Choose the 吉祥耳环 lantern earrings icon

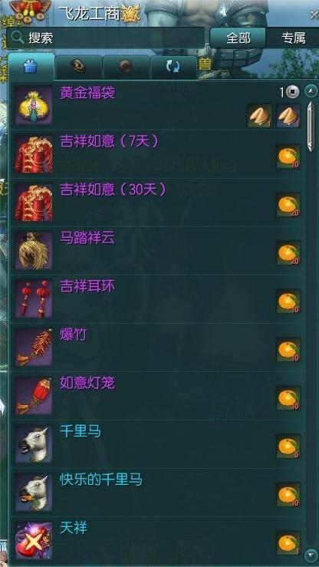point(34,299)
